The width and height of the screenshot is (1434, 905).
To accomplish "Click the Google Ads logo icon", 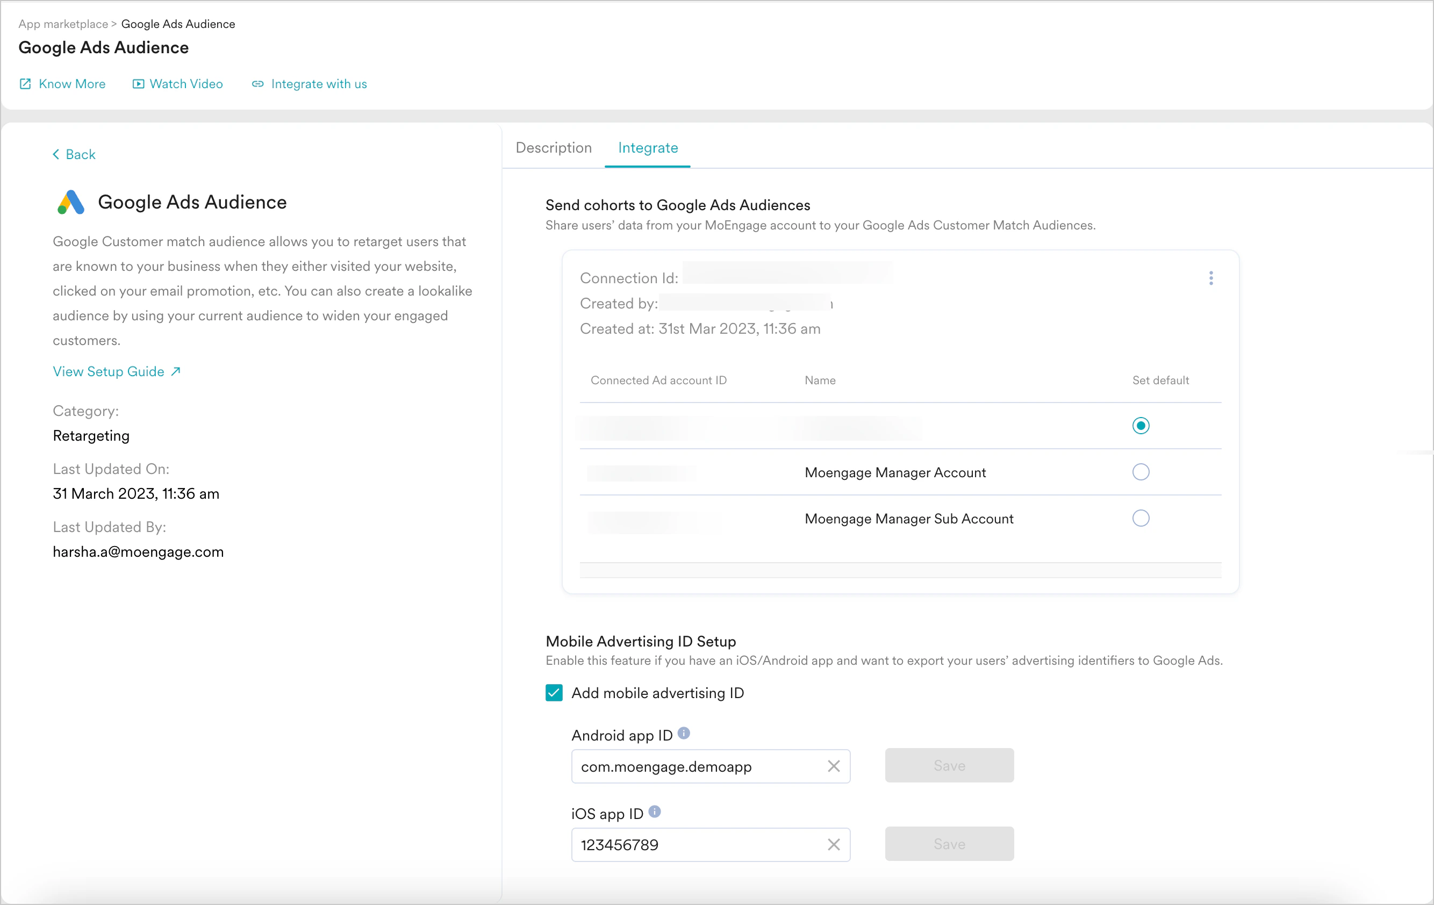I will tap(71, 203).
